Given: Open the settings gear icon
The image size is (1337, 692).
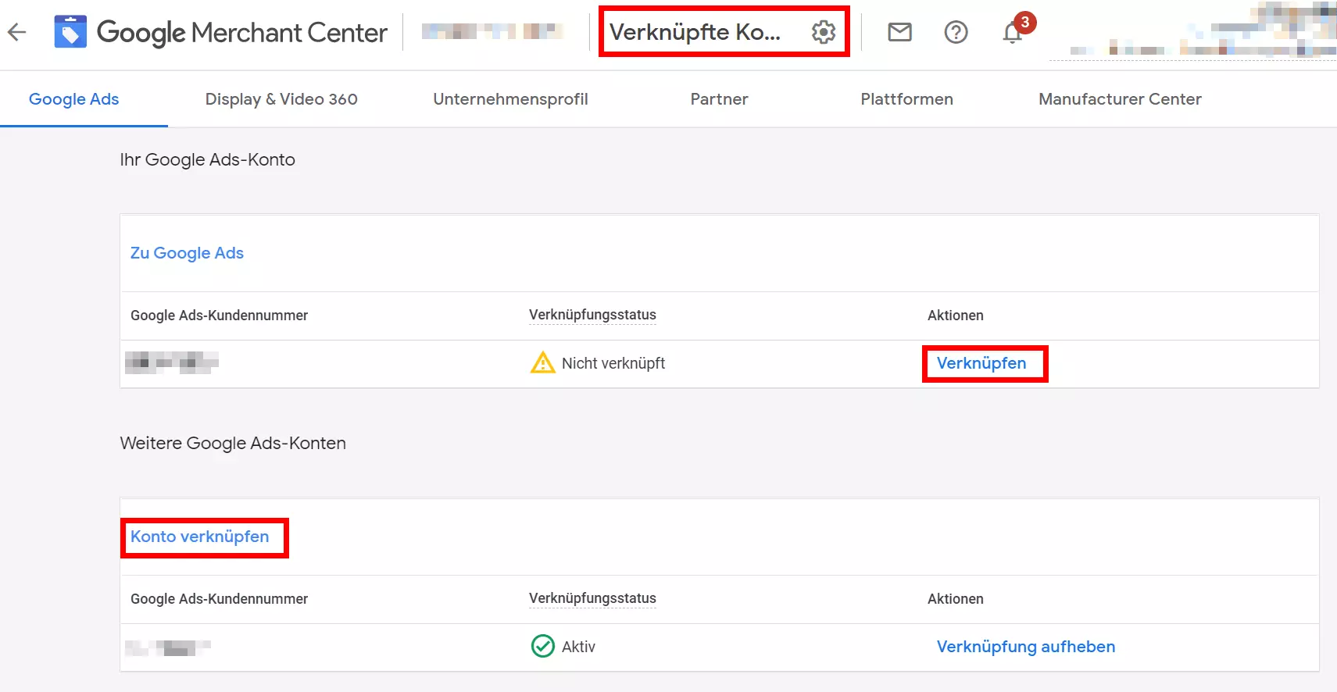Looking at the screenshot, I should pyautogui.click(x=824, y=32).
